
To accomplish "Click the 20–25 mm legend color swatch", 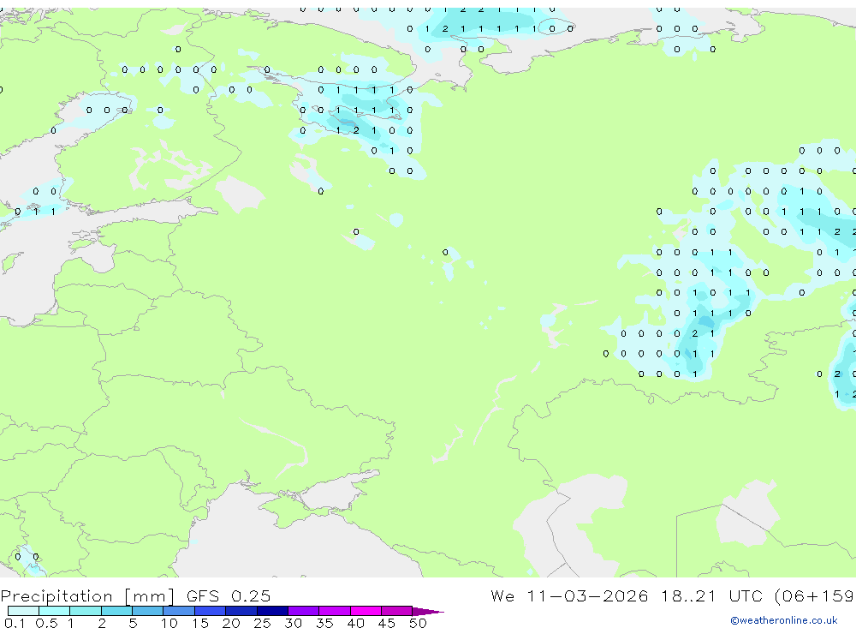I will click(x=241, y=611).
